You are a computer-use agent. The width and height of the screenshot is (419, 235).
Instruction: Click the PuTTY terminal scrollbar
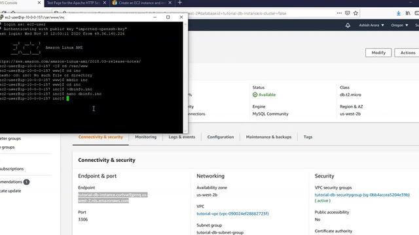click(185, 77)
